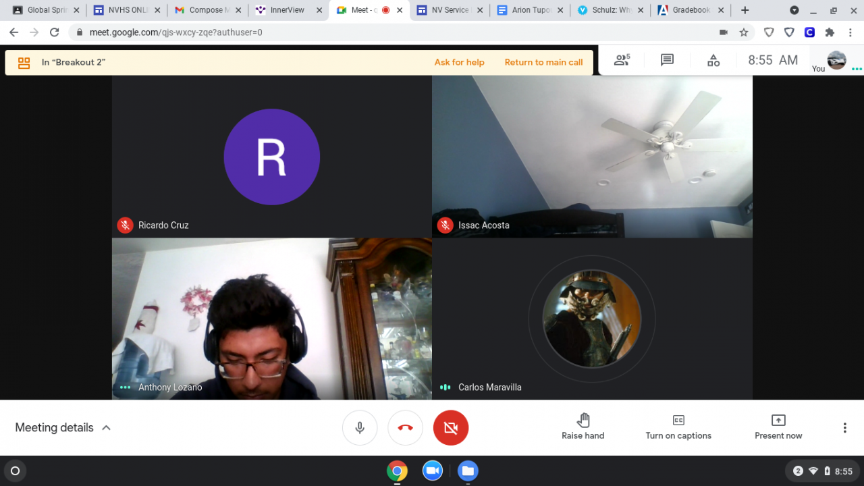Open the Extensions puzzle piece menu
Viewport: 864px width, 486px height.
pos(830,32)
